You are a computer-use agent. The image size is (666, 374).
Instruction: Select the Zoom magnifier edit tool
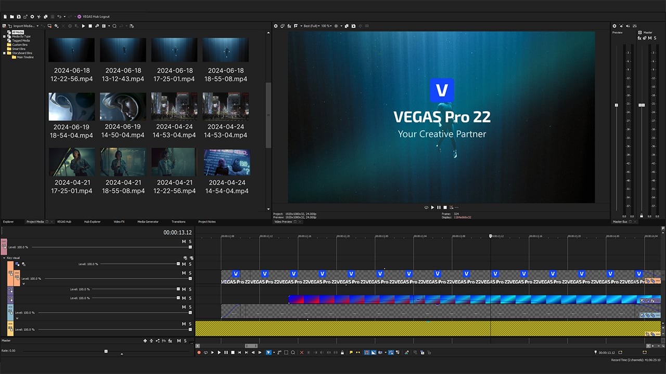coord(293,352)
